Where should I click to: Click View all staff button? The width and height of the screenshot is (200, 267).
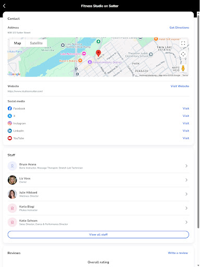point(98,235)
